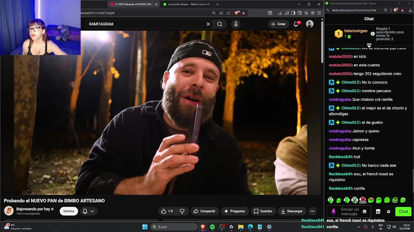Open Brave Wallet icon
The height and width of the screenshot is (232, 414).
(300, 13)
